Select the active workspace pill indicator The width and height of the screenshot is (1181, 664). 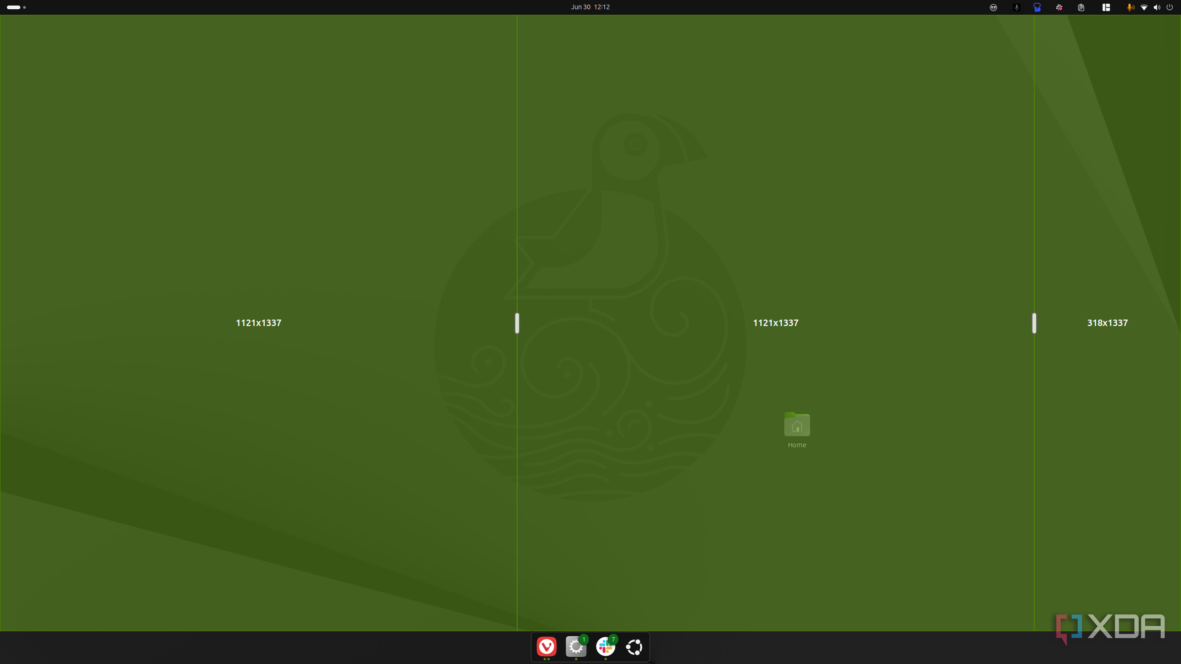pos(13,7)
